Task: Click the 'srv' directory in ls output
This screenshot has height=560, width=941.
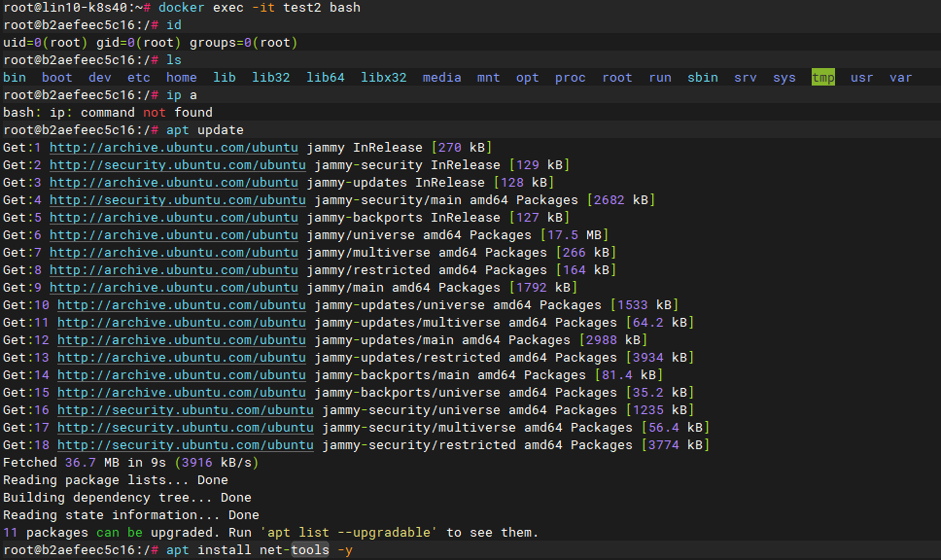Action: pyautogui.click(x=746, y=78)
